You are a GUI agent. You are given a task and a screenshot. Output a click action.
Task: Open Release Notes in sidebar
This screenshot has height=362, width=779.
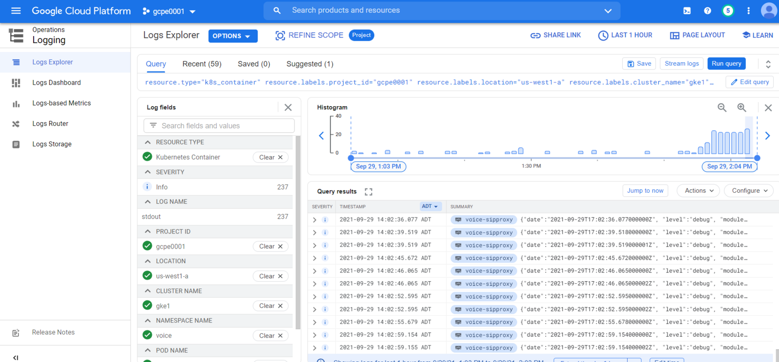pos(53,332)
